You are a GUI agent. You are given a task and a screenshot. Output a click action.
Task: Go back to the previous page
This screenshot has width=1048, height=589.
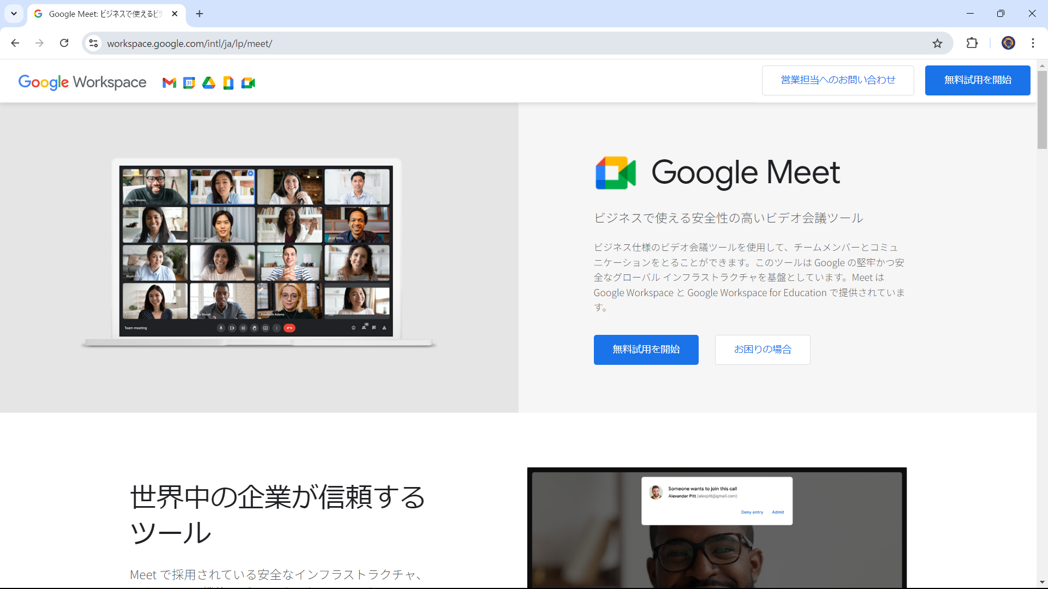(x=15, y=43)
